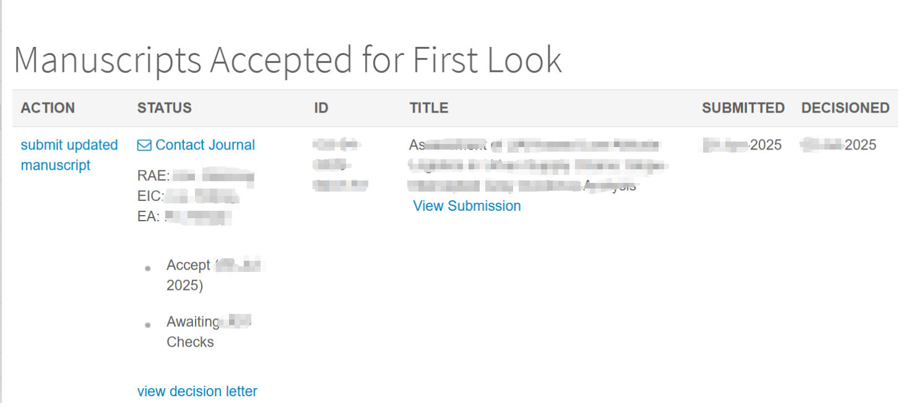Click the Accept status entry

pyautogui.click(x=188, y=266)
